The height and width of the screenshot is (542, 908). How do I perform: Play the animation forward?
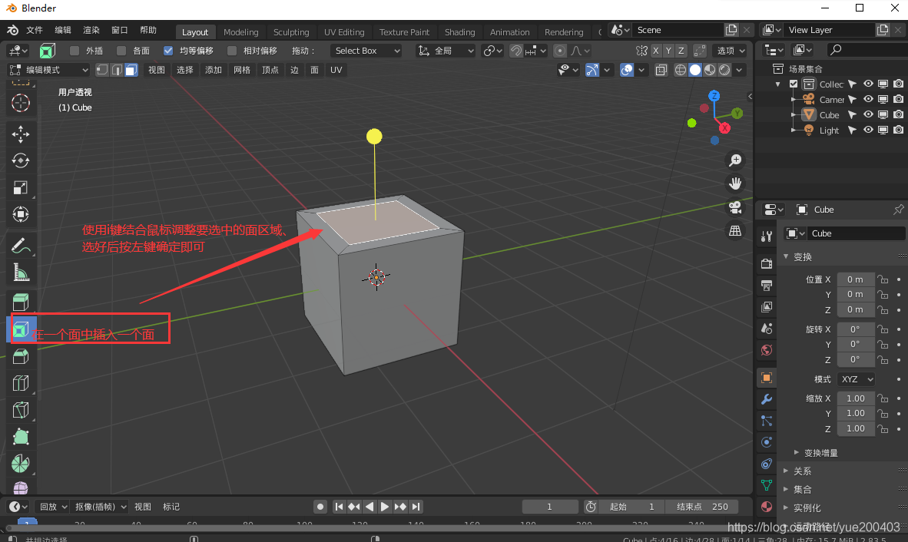point(385,507)
